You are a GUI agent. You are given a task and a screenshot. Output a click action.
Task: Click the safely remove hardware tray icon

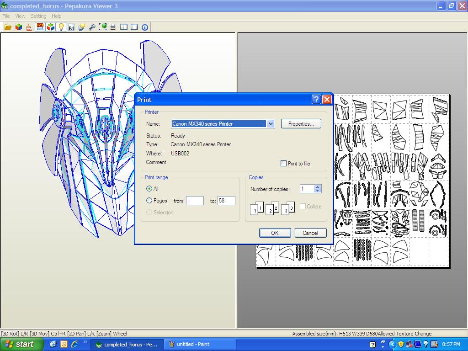click(x=434, y=345)
